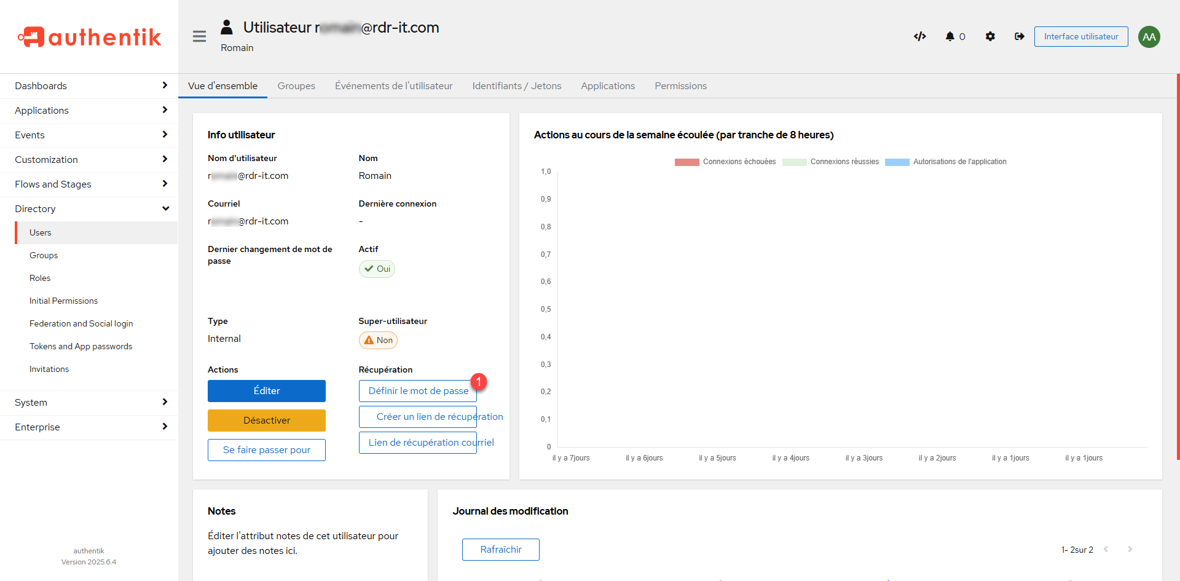Click the hamburger sidebar toggle icon
The image size is (1180, 581).
(199, 36)
